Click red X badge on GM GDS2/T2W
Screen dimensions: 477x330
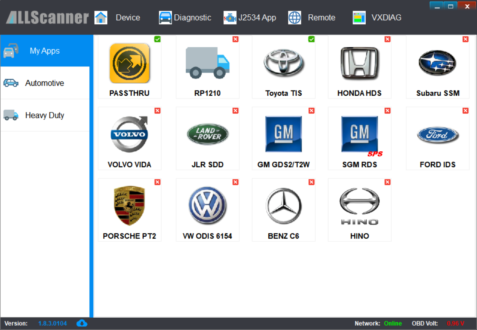pyautogui.click(x=311, y=110)
